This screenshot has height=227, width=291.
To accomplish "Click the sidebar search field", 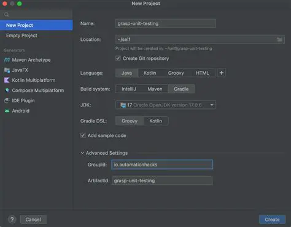I will pos(36,15).
